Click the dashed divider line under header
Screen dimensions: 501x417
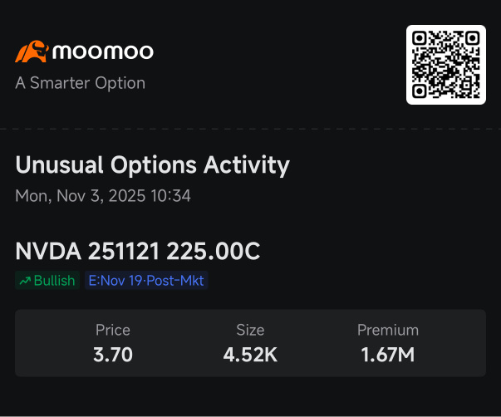click(250, 129)
